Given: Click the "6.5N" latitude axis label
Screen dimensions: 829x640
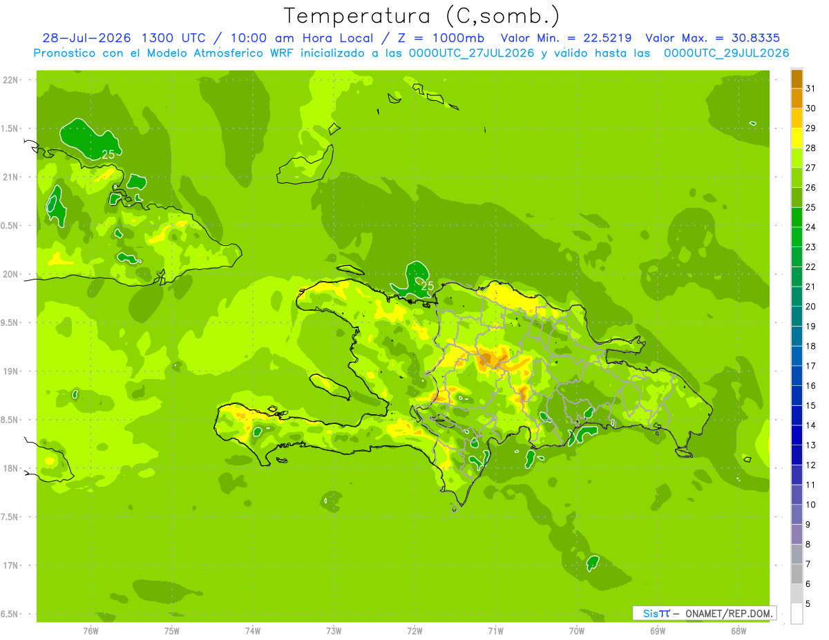Looking at the screenshot, I should [x=10, y=614].
